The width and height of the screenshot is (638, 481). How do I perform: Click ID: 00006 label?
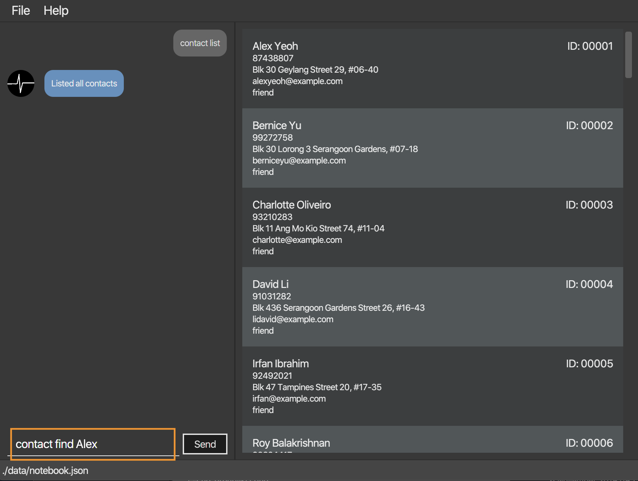coord(589,443)
